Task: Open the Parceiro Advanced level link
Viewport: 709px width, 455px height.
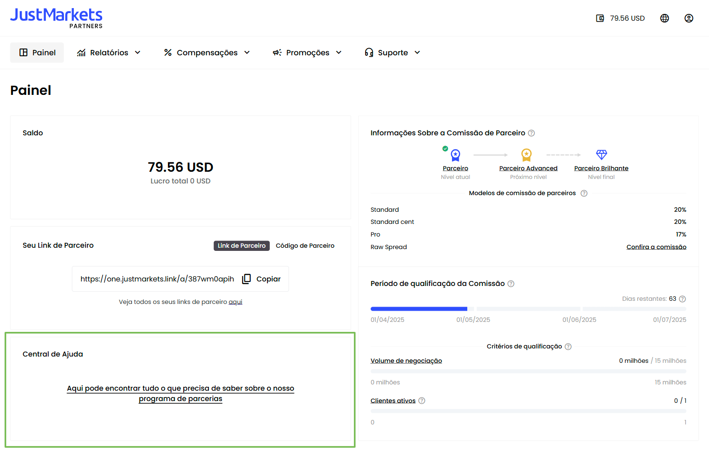Action: [528, 168]
